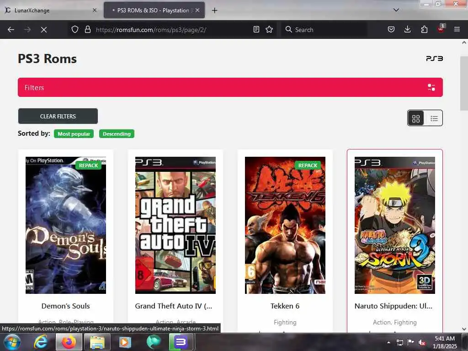Screen dimensions: 468x351
Task: Open the Grand Theft Auto IV title link
Action: 174,306
